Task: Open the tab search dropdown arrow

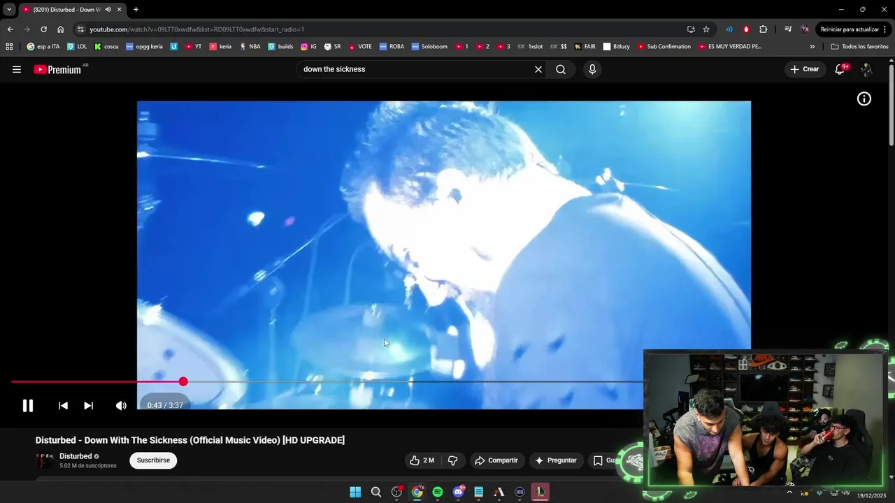Action: [x=9, y=10]
